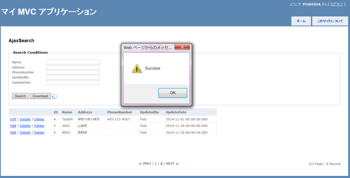The height and width of the screenshot is (178, 350).
Task: Edit the Test04 record
Action: pyautogui.click(x=13, y=119)
